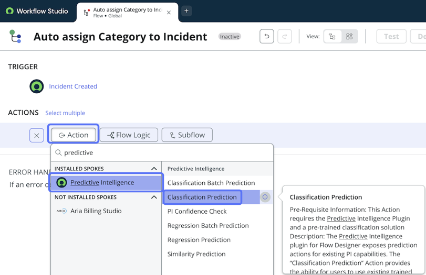426x275 pixels.
Task: Select Regression Prediction action
Action: [x=199, y=240]
